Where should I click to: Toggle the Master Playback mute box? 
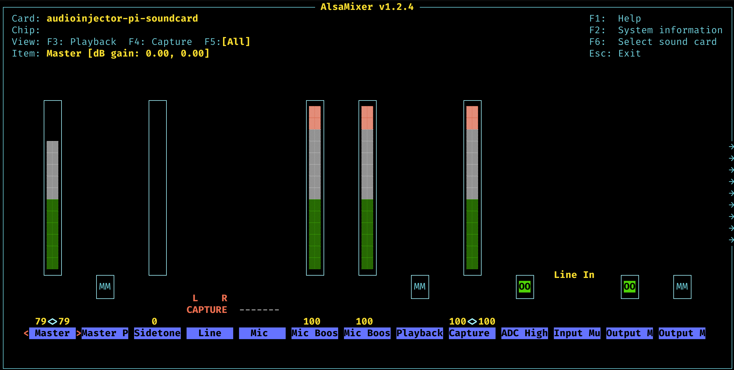(x=105, y=287)
